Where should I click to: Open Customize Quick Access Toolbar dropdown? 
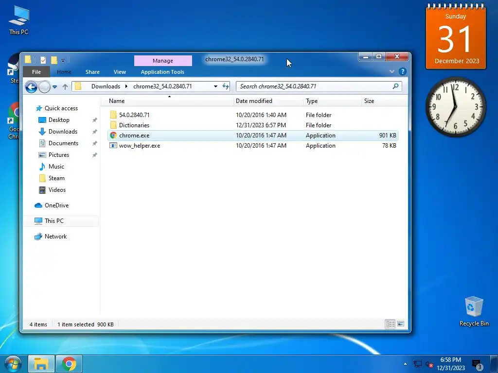point(63,60)
